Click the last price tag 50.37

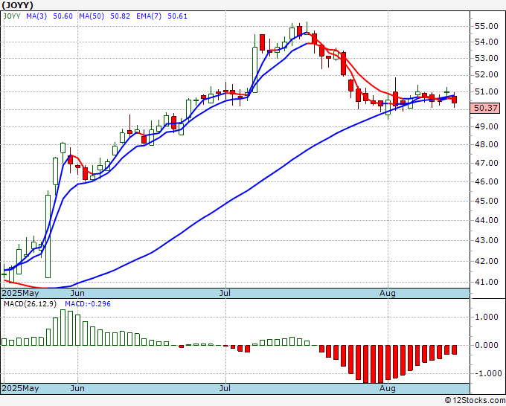click(485, 108)
